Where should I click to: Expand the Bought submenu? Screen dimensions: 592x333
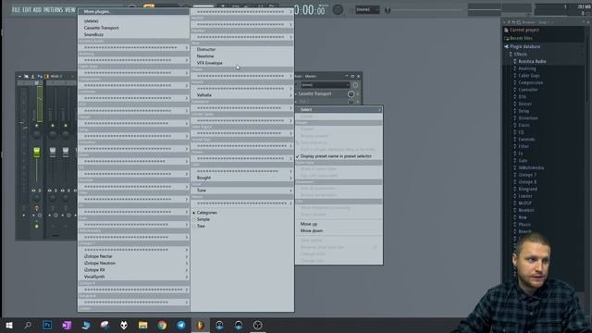click(242, 178)
